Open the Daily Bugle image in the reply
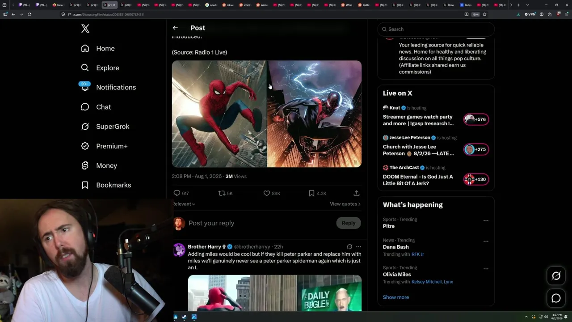 (275, 293)
